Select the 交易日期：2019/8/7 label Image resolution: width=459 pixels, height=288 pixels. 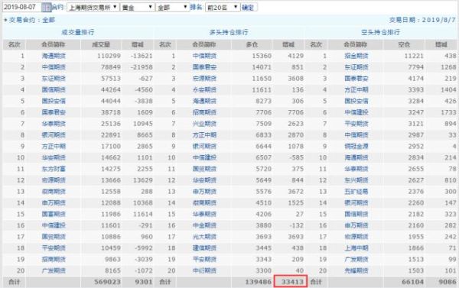(422, 20)
